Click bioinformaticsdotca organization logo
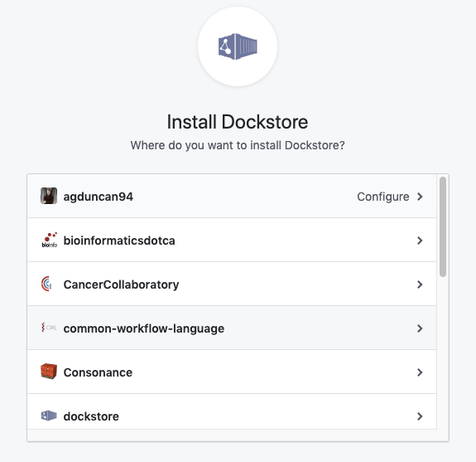 (x=49, y=240)
